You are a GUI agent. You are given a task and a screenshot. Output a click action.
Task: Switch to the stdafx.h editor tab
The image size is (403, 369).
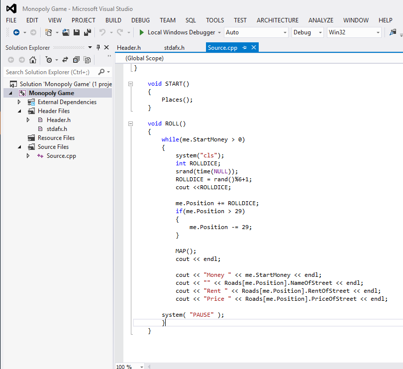[174, 48]
